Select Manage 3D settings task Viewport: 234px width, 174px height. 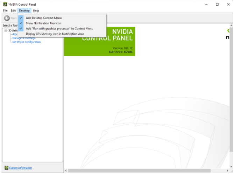[x=24, y=38]
